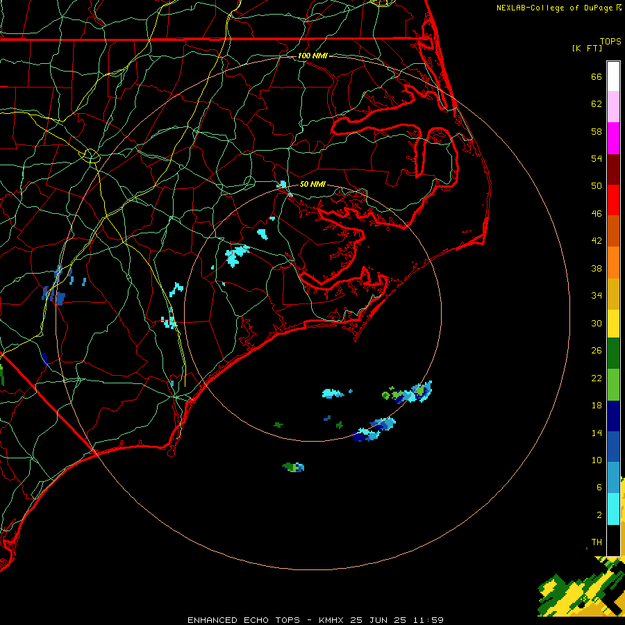
Task: Click the [K FT] units label
Action: 587,49
